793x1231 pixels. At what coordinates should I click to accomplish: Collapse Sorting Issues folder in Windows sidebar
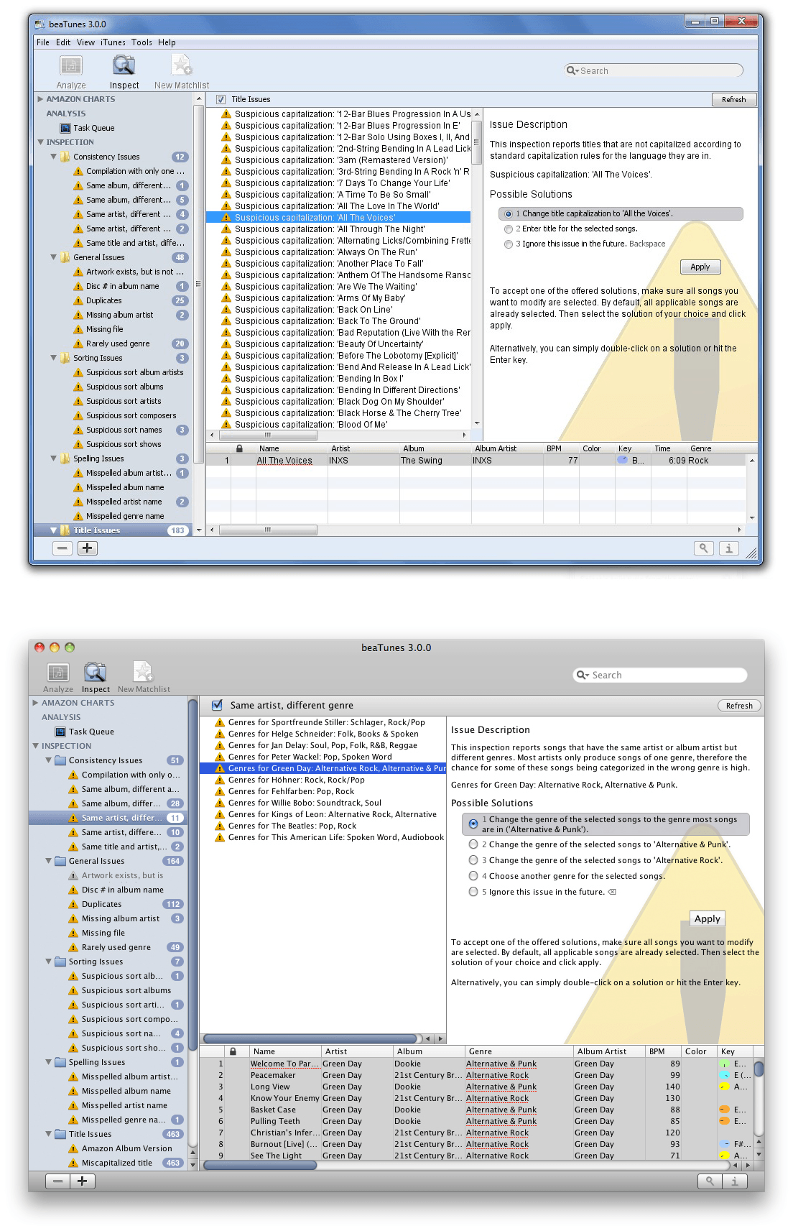click(x=53, y=358)
